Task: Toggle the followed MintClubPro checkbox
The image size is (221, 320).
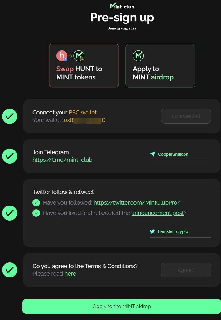Action: pos(36,203)
